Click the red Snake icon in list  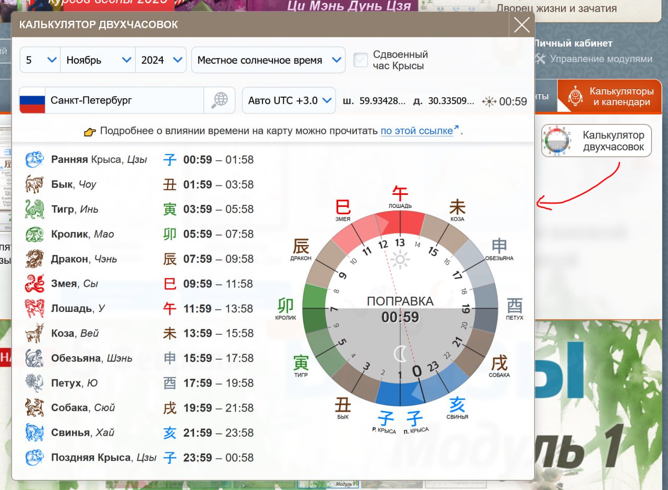35,284
